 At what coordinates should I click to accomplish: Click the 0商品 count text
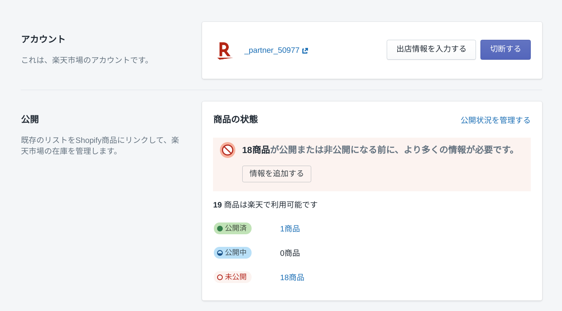[x=290, y=253]
